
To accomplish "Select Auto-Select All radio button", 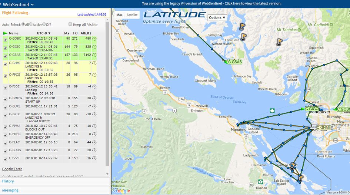I will (23, 24).
